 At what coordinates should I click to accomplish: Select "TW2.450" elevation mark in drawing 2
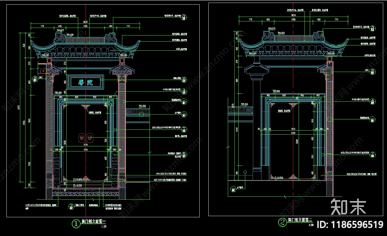point(244,104)
